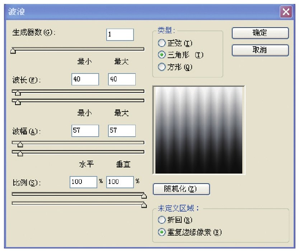The width and height of the screenshot is (299, 251).
Task: Click the 生成器数 slider handle
Action: [13, 51]
